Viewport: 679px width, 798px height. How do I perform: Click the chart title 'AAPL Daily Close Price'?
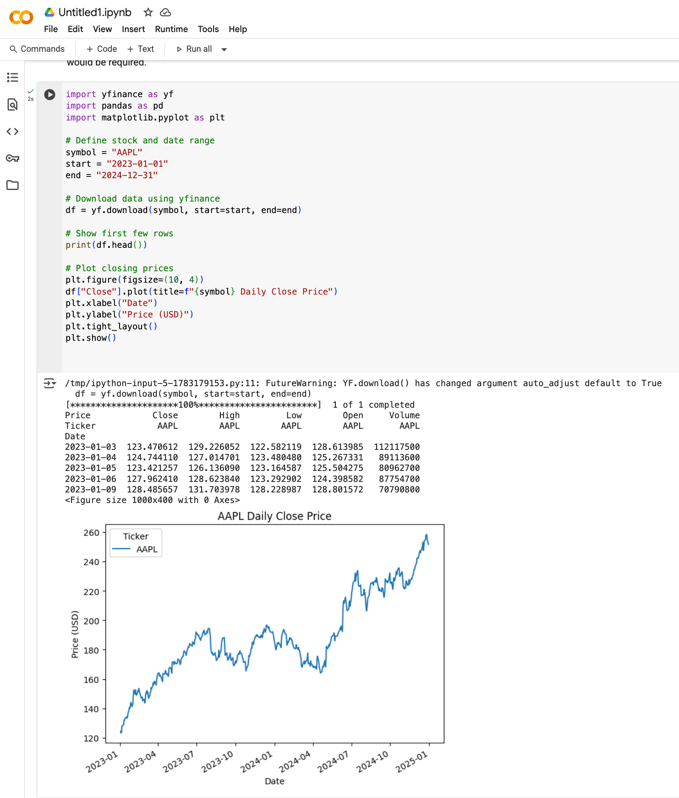point(274,516)
